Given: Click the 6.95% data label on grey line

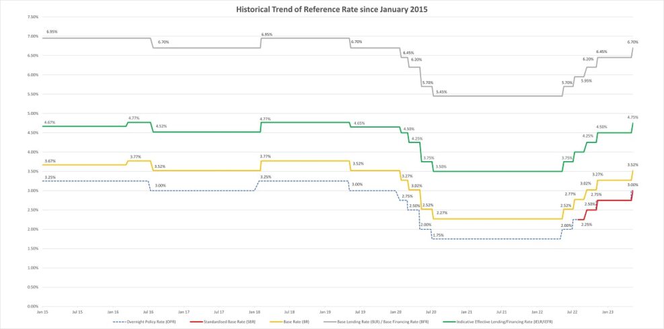Looking at the screenshot, I should (52, 32).
